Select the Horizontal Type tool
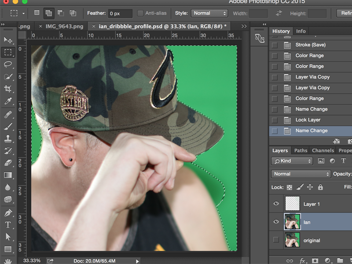Viewport: 352px width, 264px height. (x=8, y=225)
